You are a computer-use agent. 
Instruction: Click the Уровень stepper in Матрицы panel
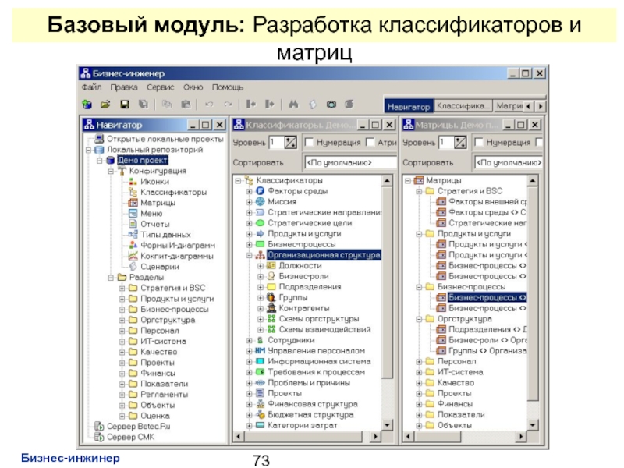coord(461,143)
